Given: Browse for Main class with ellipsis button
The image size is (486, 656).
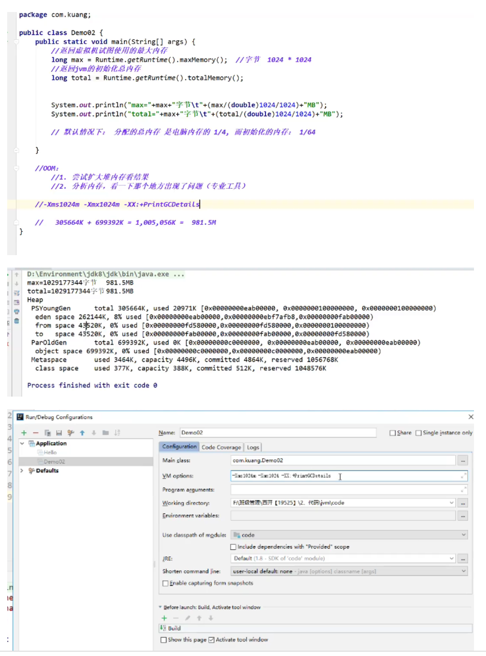Looking at the screenshot, I should tap(463, 461).
